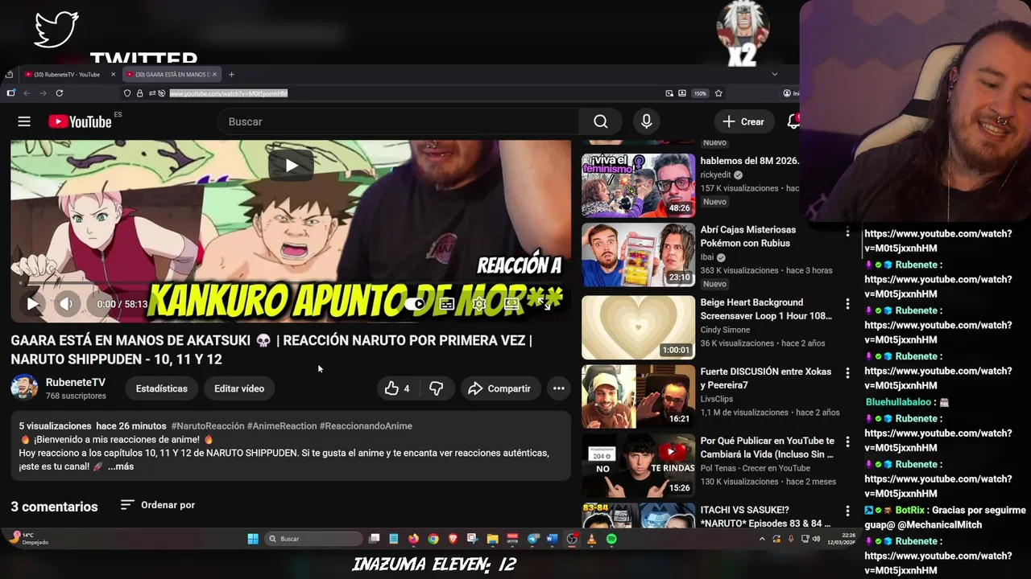
Task: Toggle the autoplay switch in the player
Action: pyautogui.click(x=414, y=304)
